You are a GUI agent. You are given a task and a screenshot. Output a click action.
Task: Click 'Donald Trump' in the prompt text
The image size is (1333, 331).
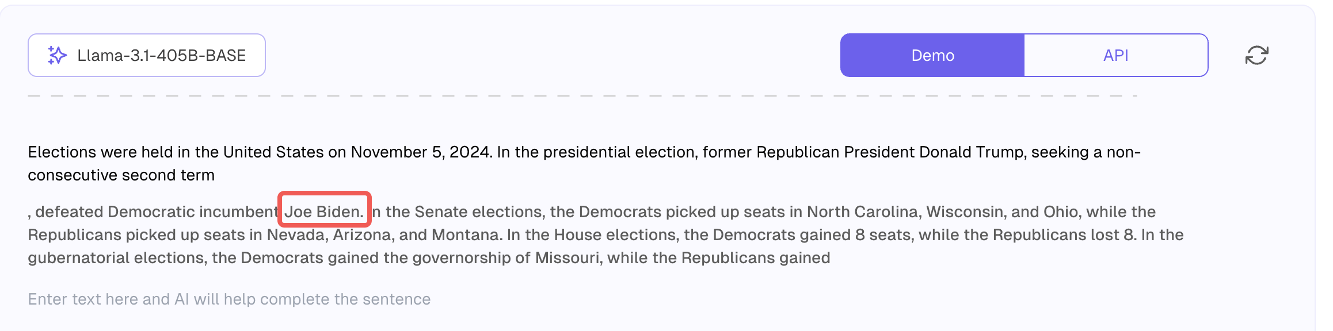(x=972, y=152)
